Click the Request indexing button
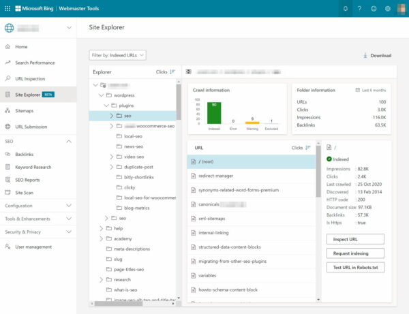 click(354, 253)
